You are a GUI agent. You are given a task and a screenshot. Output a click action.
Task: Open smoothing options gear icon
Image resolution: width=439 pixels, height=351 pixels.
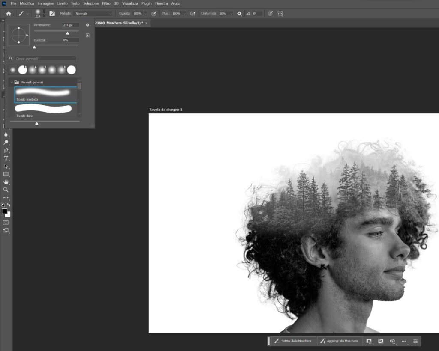point(239,13)
